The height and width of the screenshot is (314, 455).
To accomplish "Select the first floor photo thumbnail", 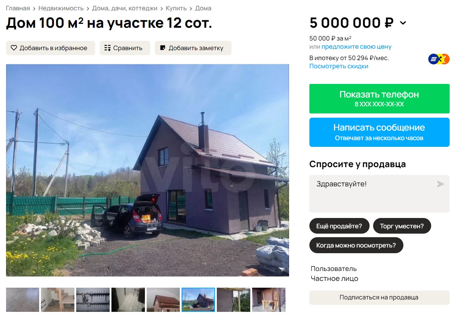I will pyautogui.click(x=22, y=300).
